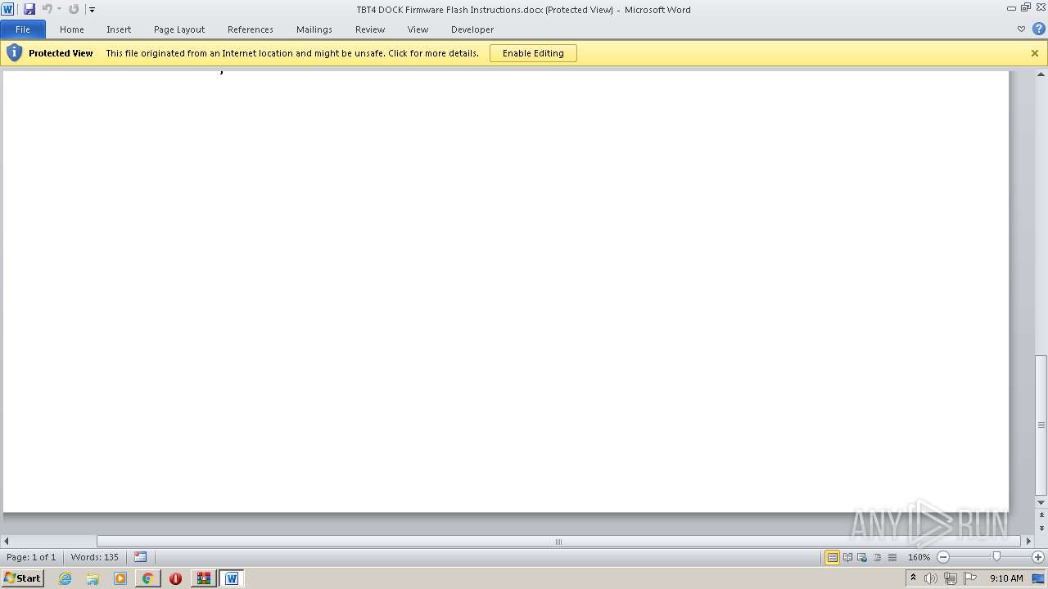This screenshot has width=1048, height=589.
Task: Click the Action Center flag icon
Action: click(970, 578)
